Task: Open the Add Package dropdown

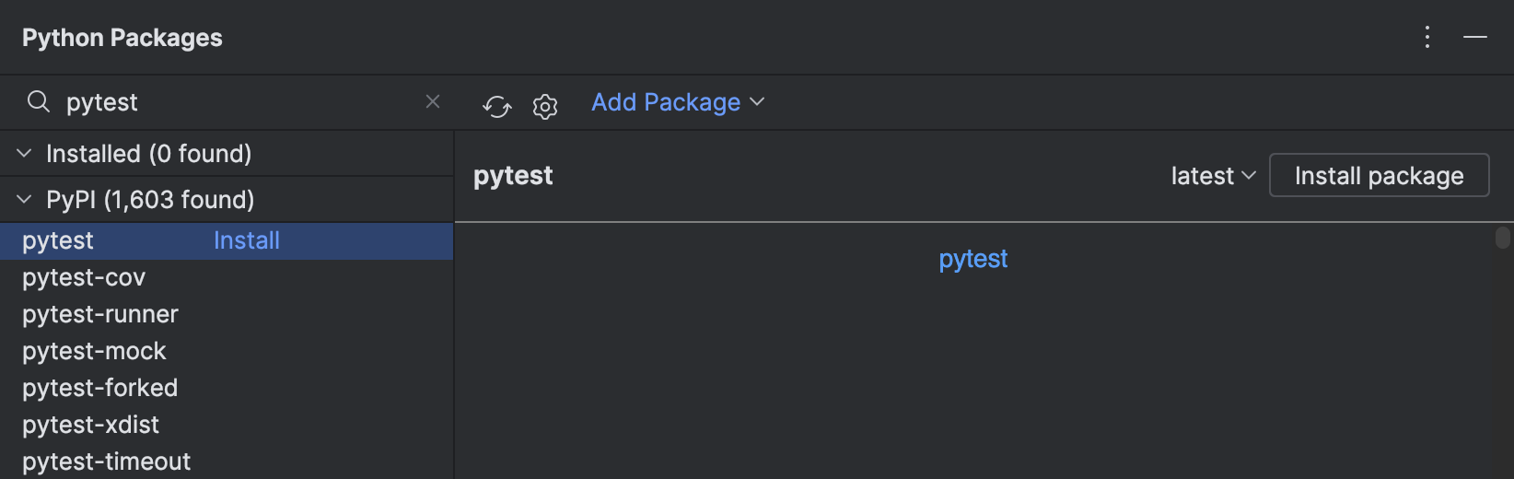Action: pos(678,102)
